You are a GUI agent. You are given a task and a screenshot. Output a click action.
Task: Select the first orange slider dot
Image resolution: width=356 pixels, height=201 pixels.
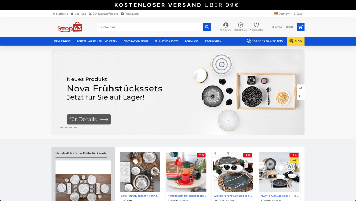tap(62, 128)
